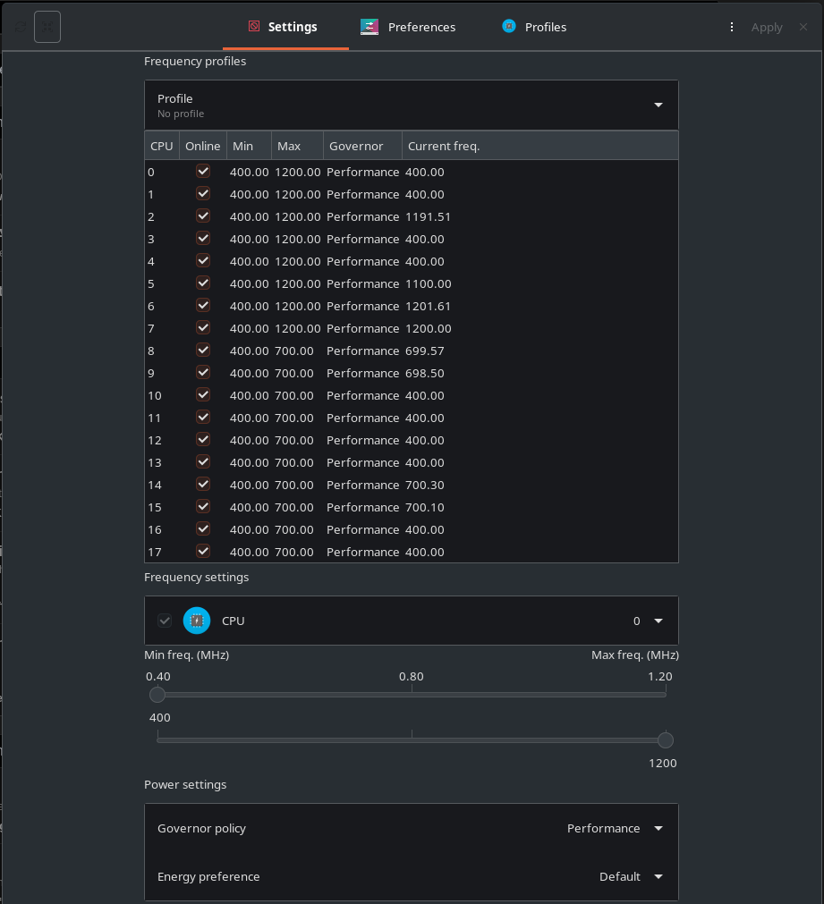
Task: Click the Apply button
Action: (767, 27)
